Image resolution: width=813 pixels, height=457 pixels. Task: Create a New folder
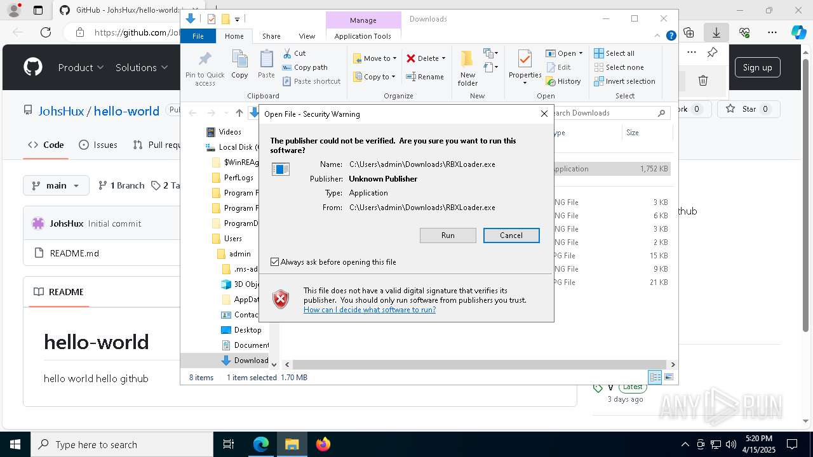click(467, 68)
